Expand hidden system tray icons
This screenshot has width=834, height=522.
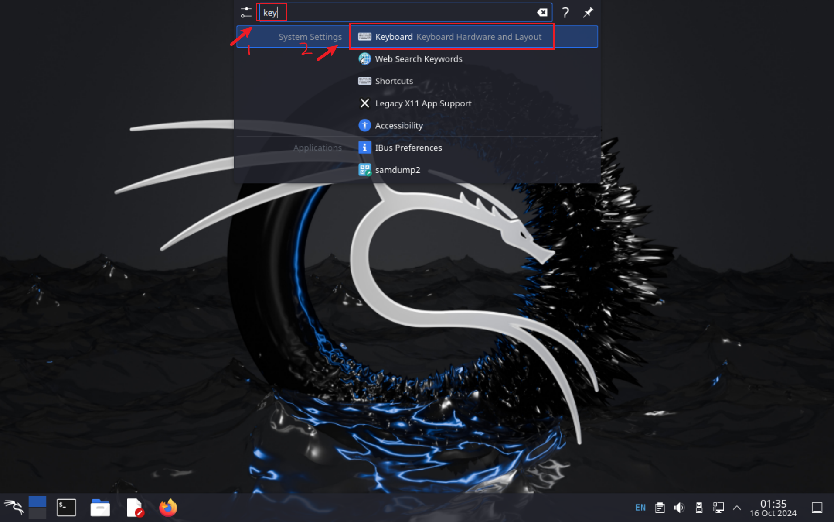(737, 507)
